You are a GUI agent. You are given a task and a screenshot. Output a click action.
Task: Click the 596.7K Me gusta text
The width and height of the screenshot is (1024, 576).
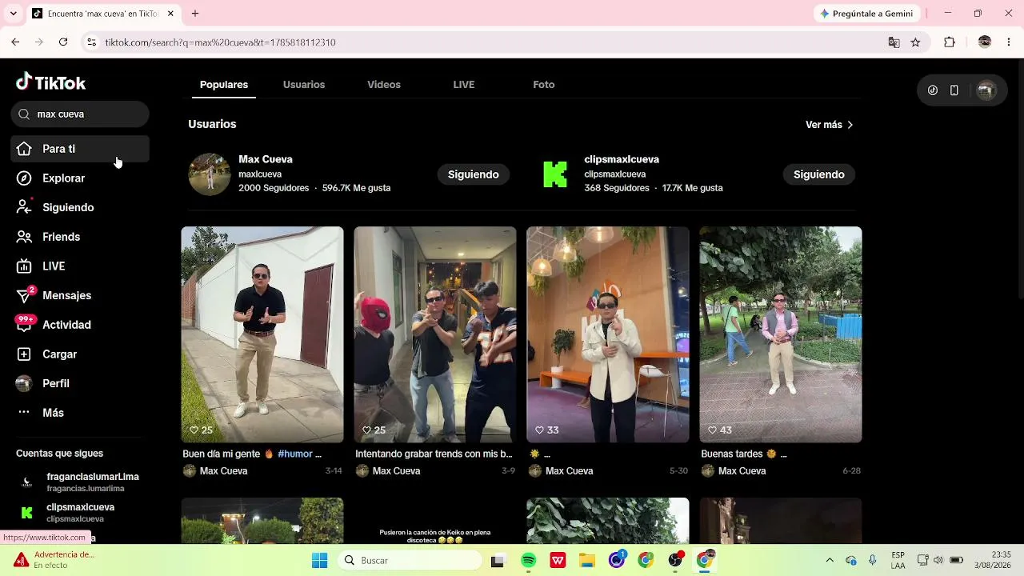coord(356,188)
